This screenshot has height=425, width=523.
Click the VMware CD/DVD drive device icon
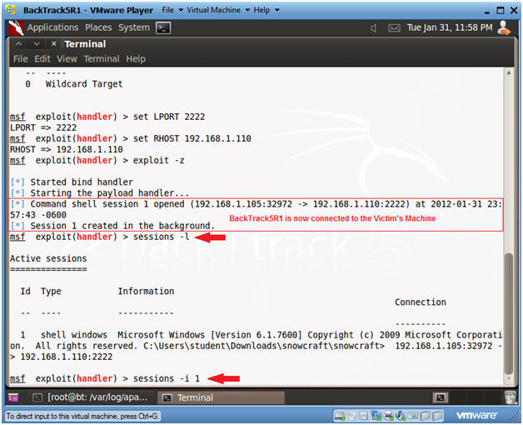[352, 416]
